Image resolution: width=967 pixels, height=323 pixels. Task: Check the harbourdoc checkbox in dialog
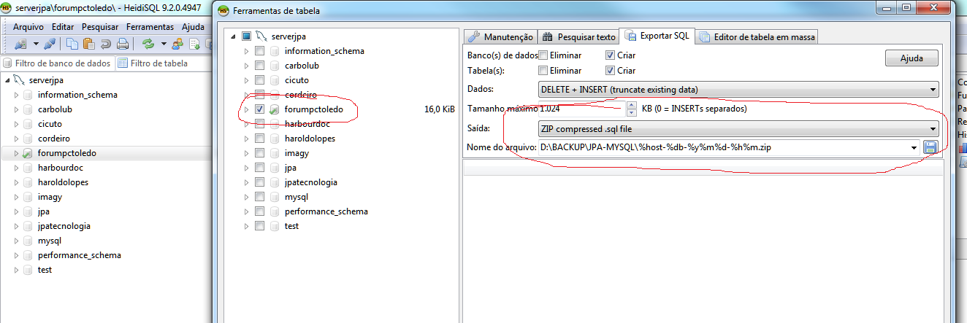pos(259,124)
